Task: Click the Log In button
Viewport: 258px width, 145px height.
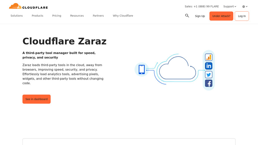Action: [x=242, y=16]
